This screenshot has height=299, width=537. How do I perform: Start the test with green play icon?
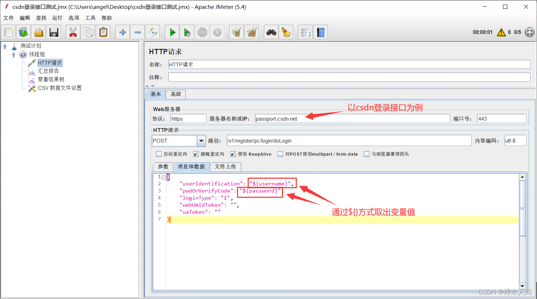coord(172,32)
